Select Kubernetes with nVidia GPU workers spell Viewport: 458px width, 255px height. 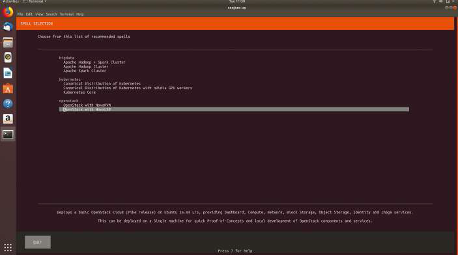pyautogui.click(x=128, y=88)
